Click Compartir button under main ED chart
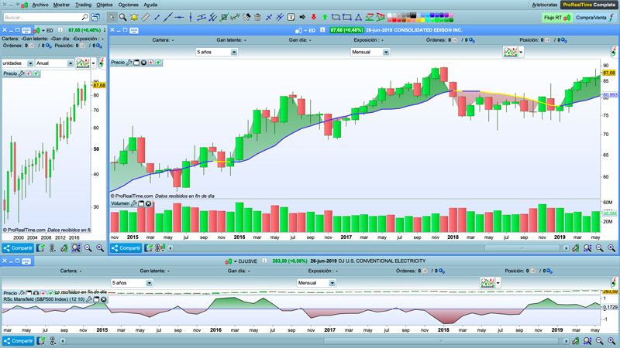This screenshot has width=620, height=348. pos(126,247)
